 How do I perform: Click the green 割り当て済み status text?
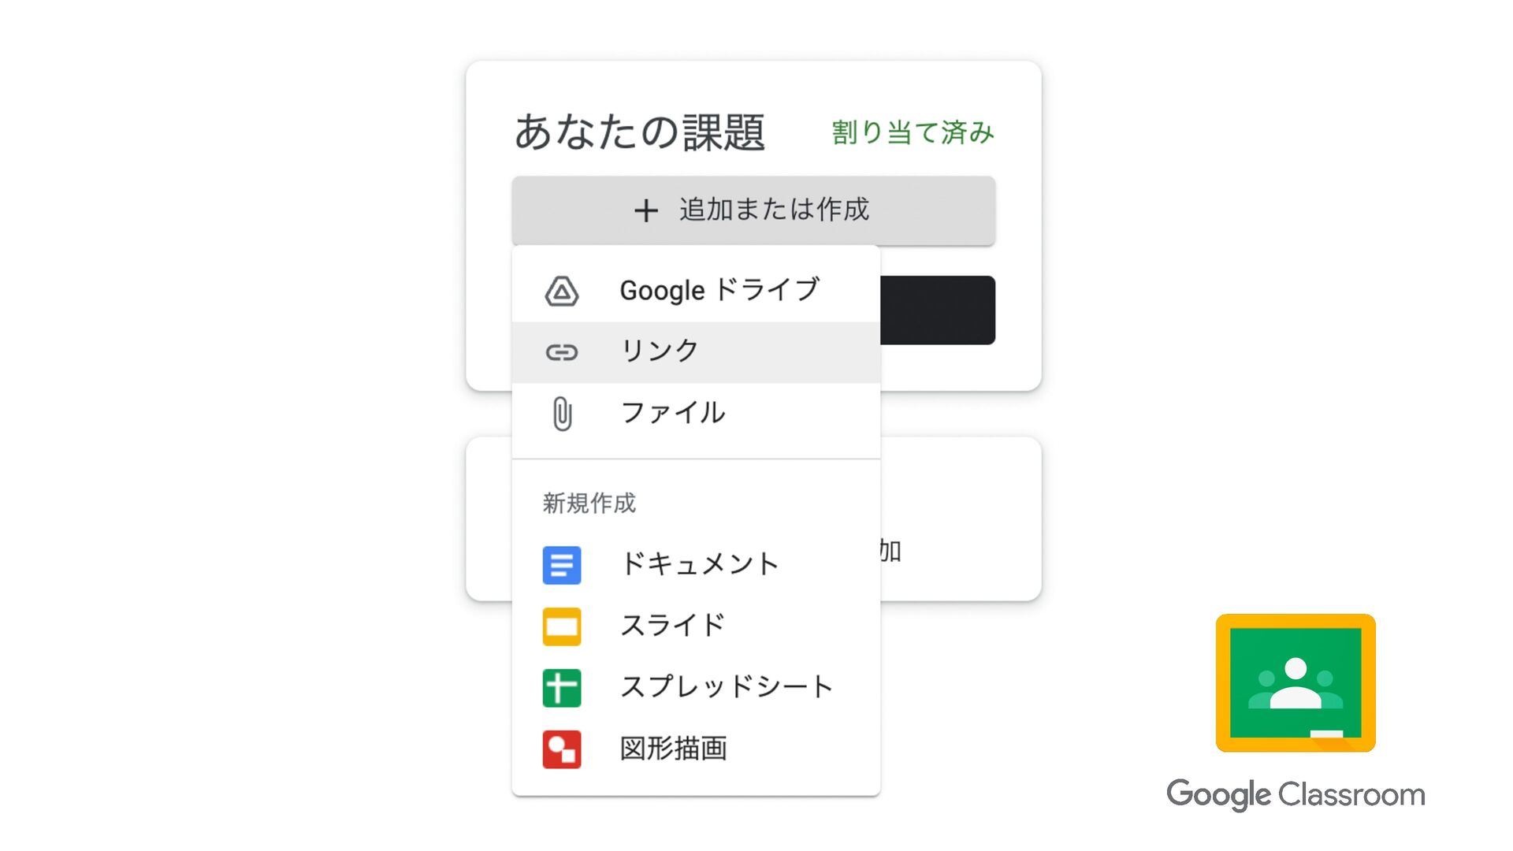coord(913,132)
